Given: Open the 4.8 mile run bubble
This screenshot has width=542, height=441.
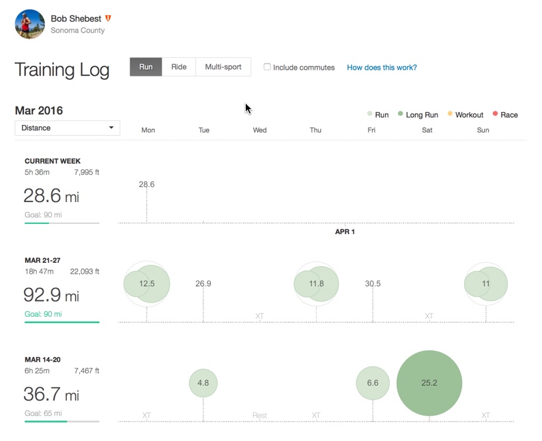Looking at the screenshot, I should [x=203, y=383].
